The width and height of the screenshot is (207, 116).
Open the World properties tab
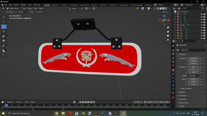click(x=173, y=65)
